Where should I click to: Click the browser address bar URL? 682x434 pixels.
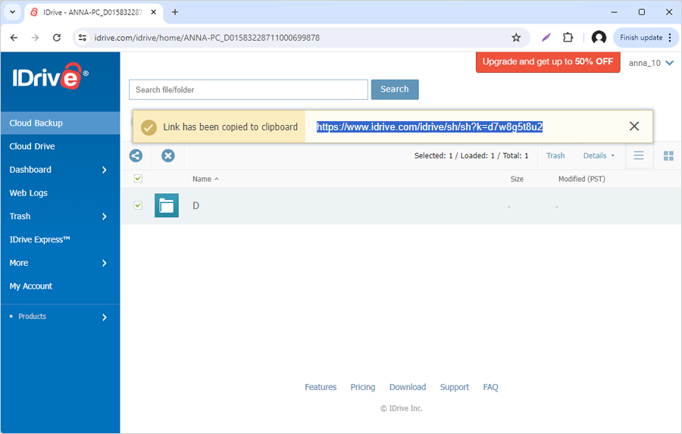pos(207,38)
